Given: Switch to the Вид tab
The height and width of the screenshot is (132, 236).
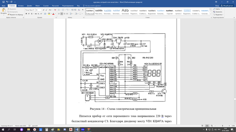Looking at the screenshot, I should (78, 6).
